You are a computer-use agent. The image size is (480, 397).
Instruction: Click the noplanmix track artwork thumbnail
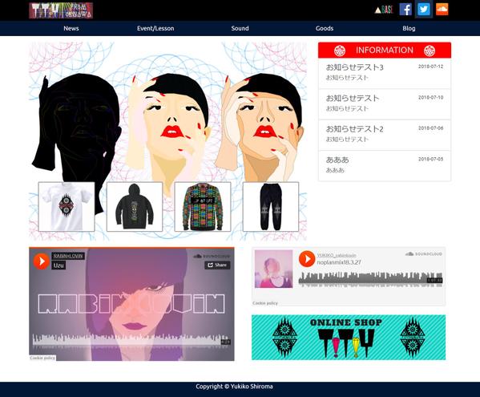[x=274, y=269]
